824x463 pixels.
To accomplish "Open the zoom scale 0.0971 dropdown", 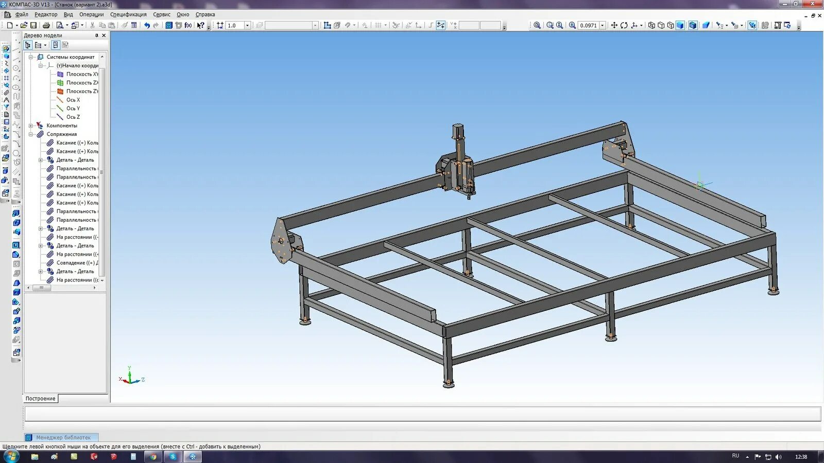I will (x=602, y=25).
